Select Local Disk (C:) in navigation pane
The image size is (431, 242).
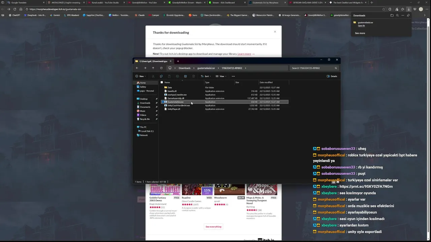147,131
